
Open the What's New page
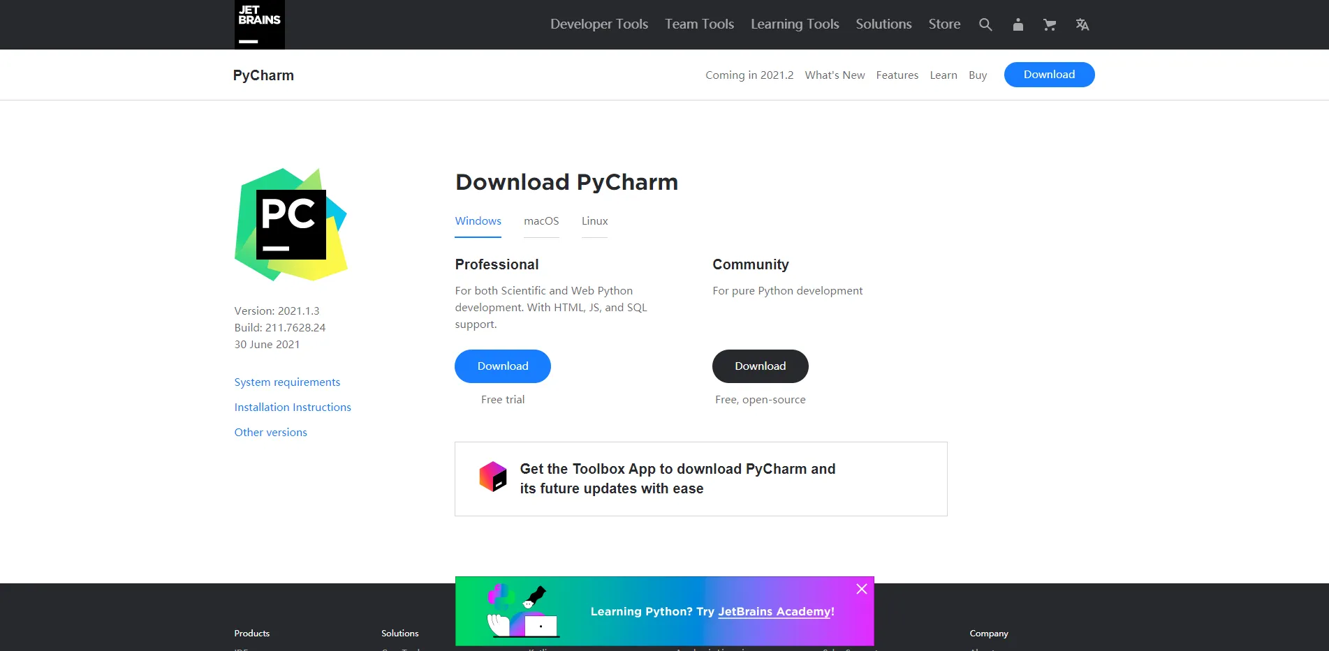[x=835, y=75]
